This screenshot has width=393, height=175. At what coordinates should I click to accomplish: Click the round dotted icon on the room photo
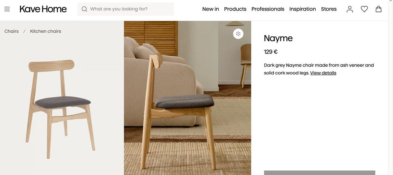point(238,34)
